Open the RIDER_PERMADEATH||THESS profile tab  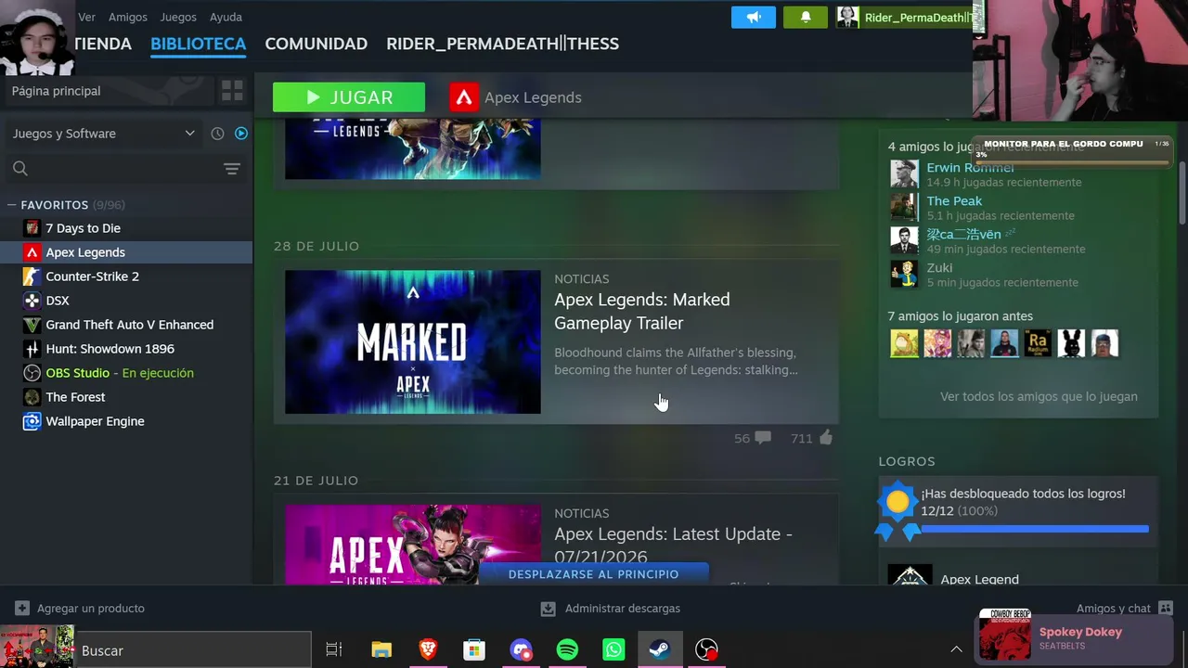[503, 44]
